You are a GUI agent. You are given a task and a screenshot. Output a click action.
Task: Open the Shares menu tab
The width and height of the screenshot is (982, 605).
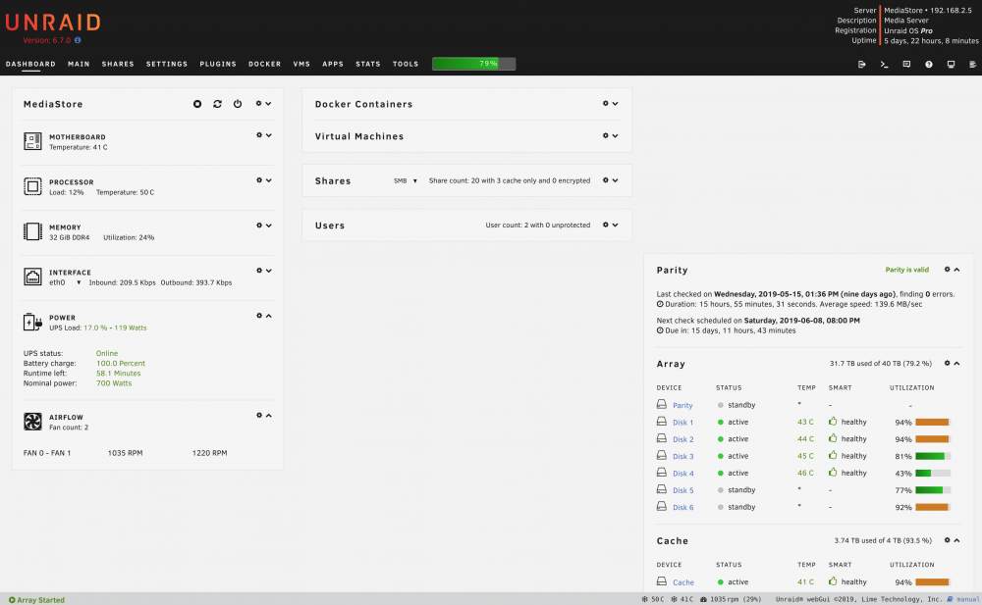(x=119, y=64)
